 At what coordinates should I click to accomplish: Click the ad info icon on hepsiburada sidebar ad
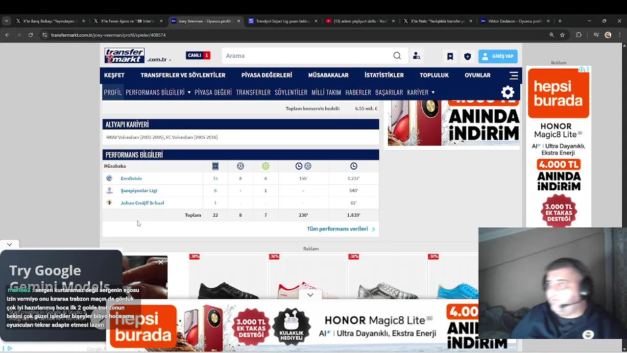point(581,70)
